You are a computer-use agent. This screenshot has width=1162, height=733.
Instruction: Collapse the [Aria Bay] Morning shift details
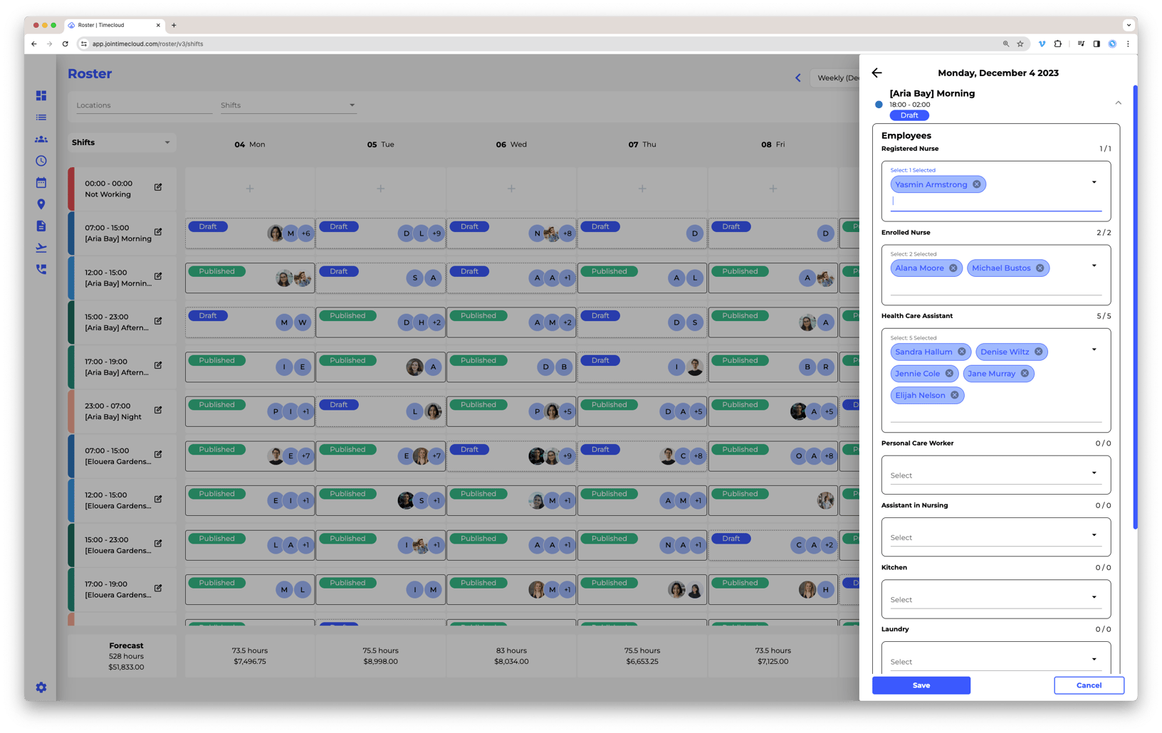(1119, 102)
